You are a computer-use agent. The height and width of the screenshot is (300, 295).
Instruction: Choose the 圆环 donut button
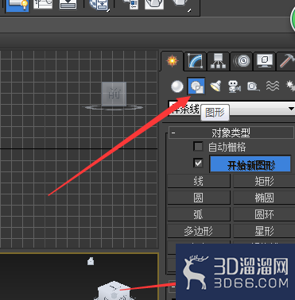[x=264, y=214]
